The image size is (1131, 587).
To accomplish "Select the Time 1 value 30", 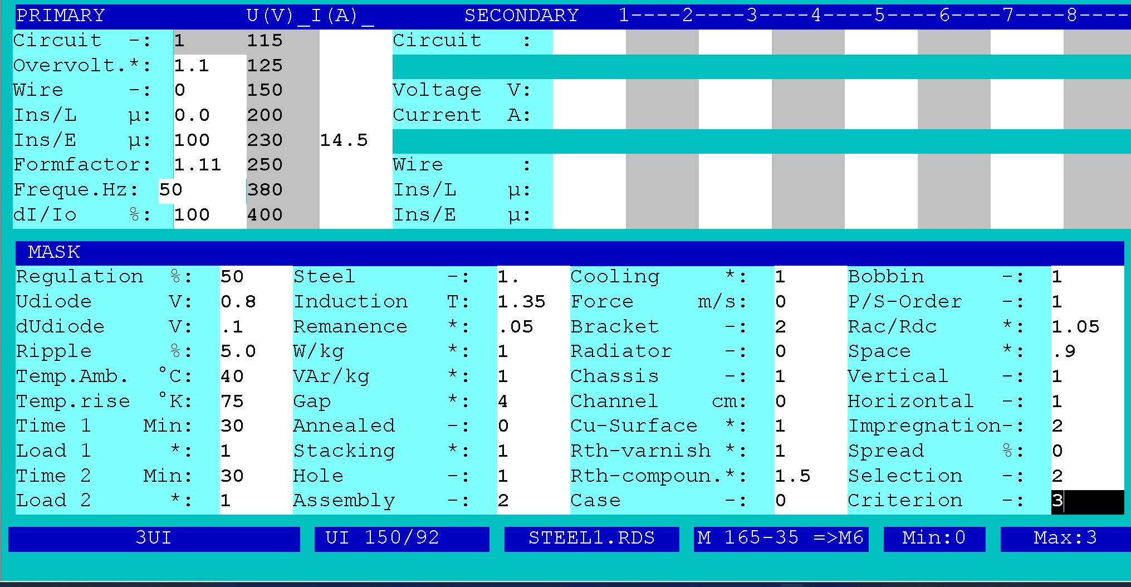I will (x=256, y=427).
